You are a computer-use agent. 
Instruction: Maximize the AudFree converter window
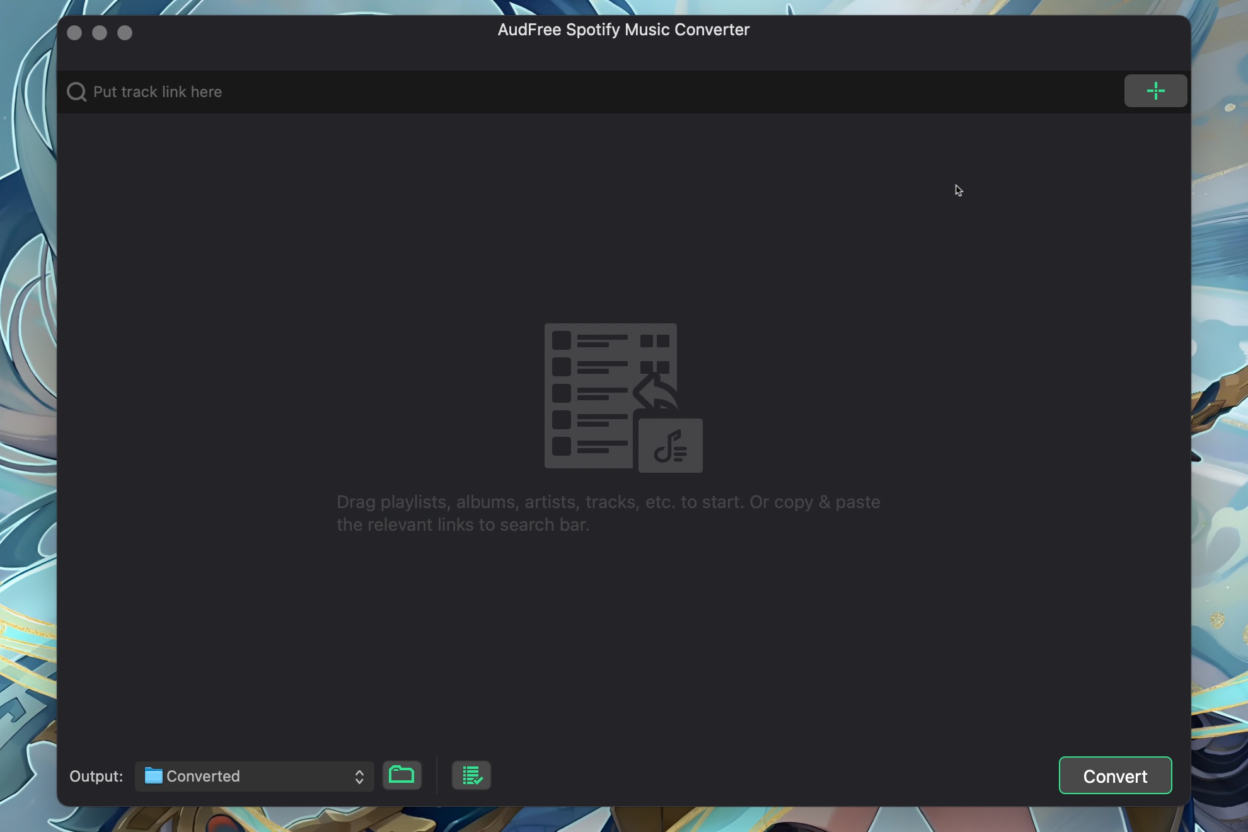point(125,33)
